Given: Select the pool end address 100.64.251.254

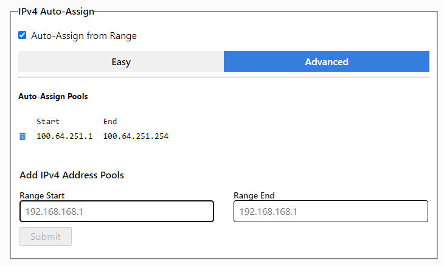Looking at the screenshot, I should pos(136,136).
